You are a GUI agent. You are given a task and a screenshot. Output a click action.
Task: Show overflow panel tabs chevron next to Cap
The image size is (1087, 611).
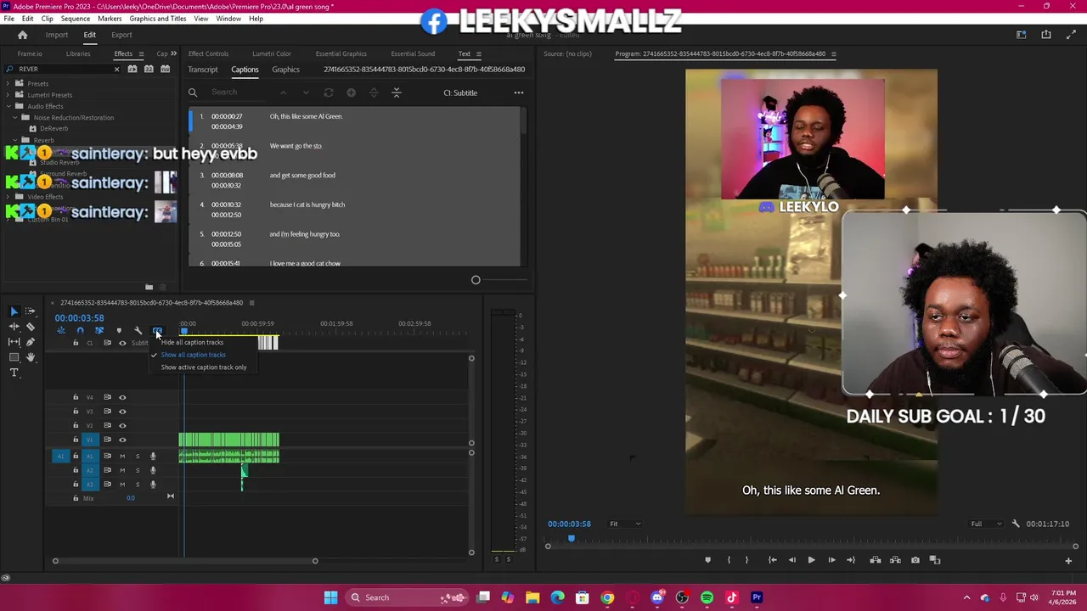173,53
